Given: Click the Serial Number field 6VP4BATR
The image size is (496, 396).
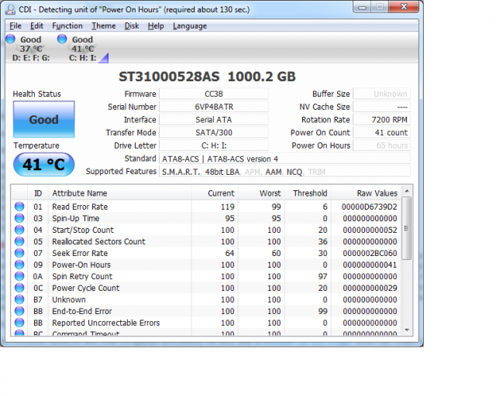Looking at the screenshot, I should point(214,107).
